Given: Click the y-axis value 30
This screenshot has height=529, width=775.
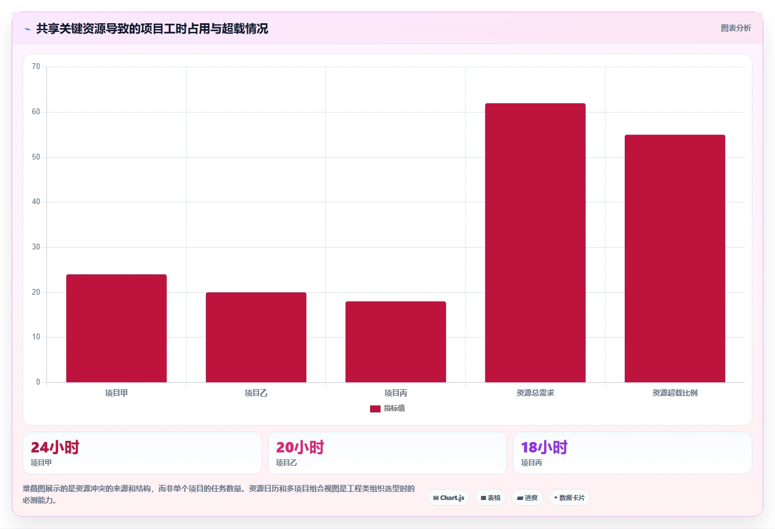Looking at the screenshot, I should [x=36, y=247].
